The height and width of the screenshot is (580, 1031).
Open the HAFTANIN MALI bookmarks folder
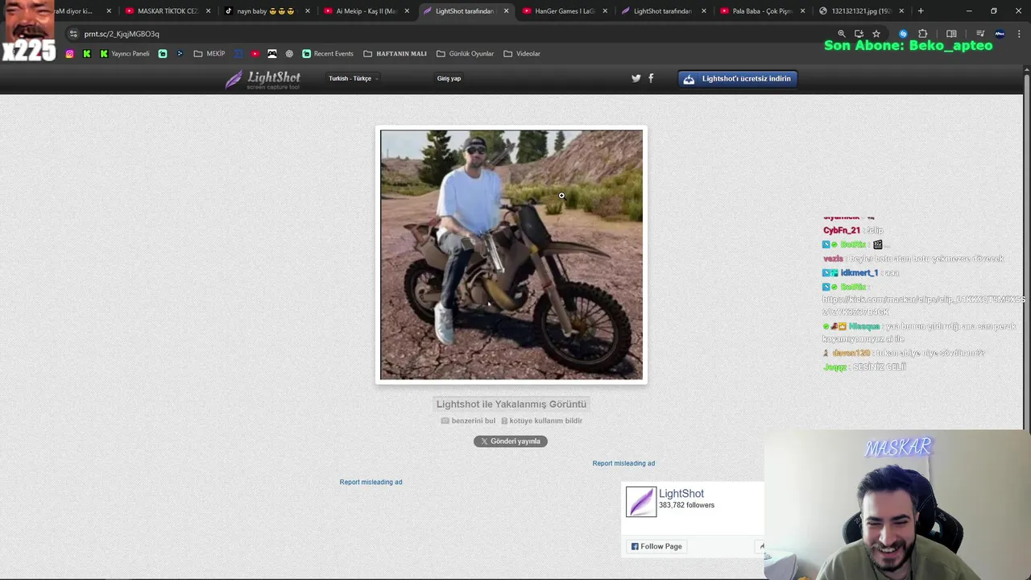[395, 54]
